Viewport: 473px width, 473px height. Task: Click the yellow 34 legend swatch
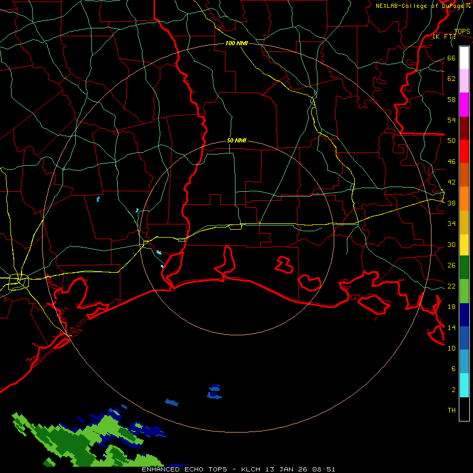tap(464, 245)
